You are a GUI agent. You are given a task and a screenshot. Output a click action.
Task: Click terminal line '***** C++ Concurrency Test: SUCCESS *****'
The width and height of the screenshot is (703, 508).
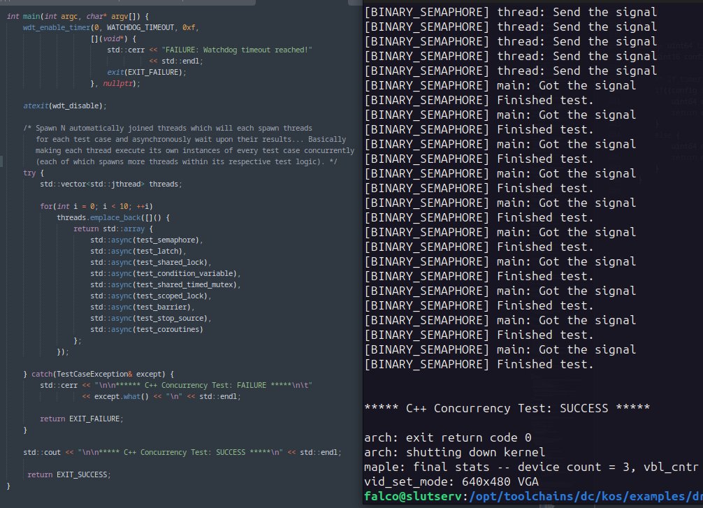click(x=507, y=408)
